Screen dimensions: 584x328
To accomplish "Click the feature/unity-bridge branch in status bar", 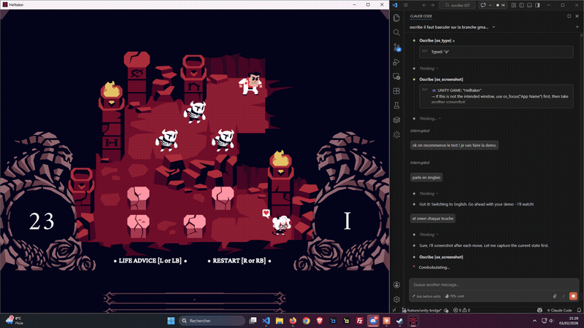I will pos(422,311).
